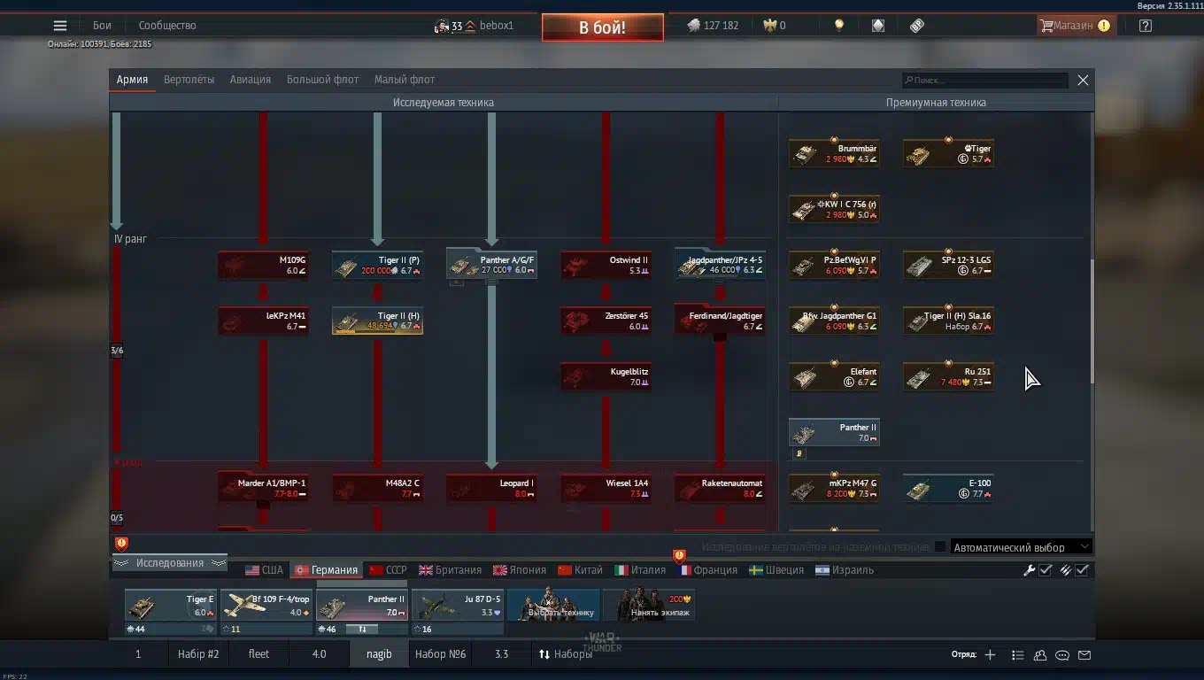Open the mail envelope icon
The image size is (1204, 680).
(x=1084, y=655)
